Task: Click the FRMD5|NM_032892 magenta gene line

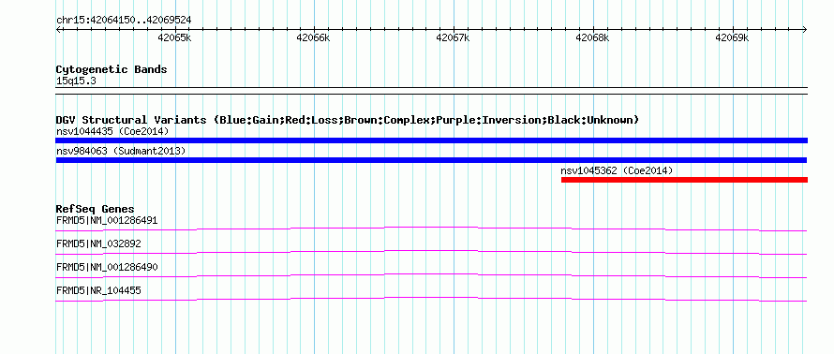Action: click(431, 252)
